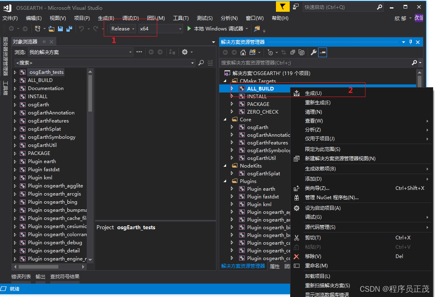Open the x64 platform dropdown
Image resolution: width=436 pixels, height=297 pixels.
[x=161, y=29]
